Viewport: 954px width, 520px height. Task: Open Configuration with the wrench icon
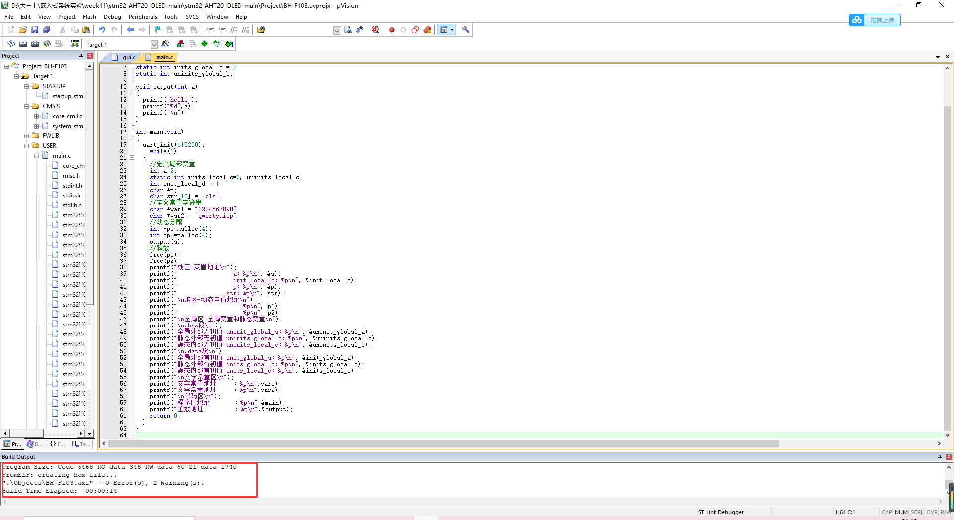[x=466, y=30]
